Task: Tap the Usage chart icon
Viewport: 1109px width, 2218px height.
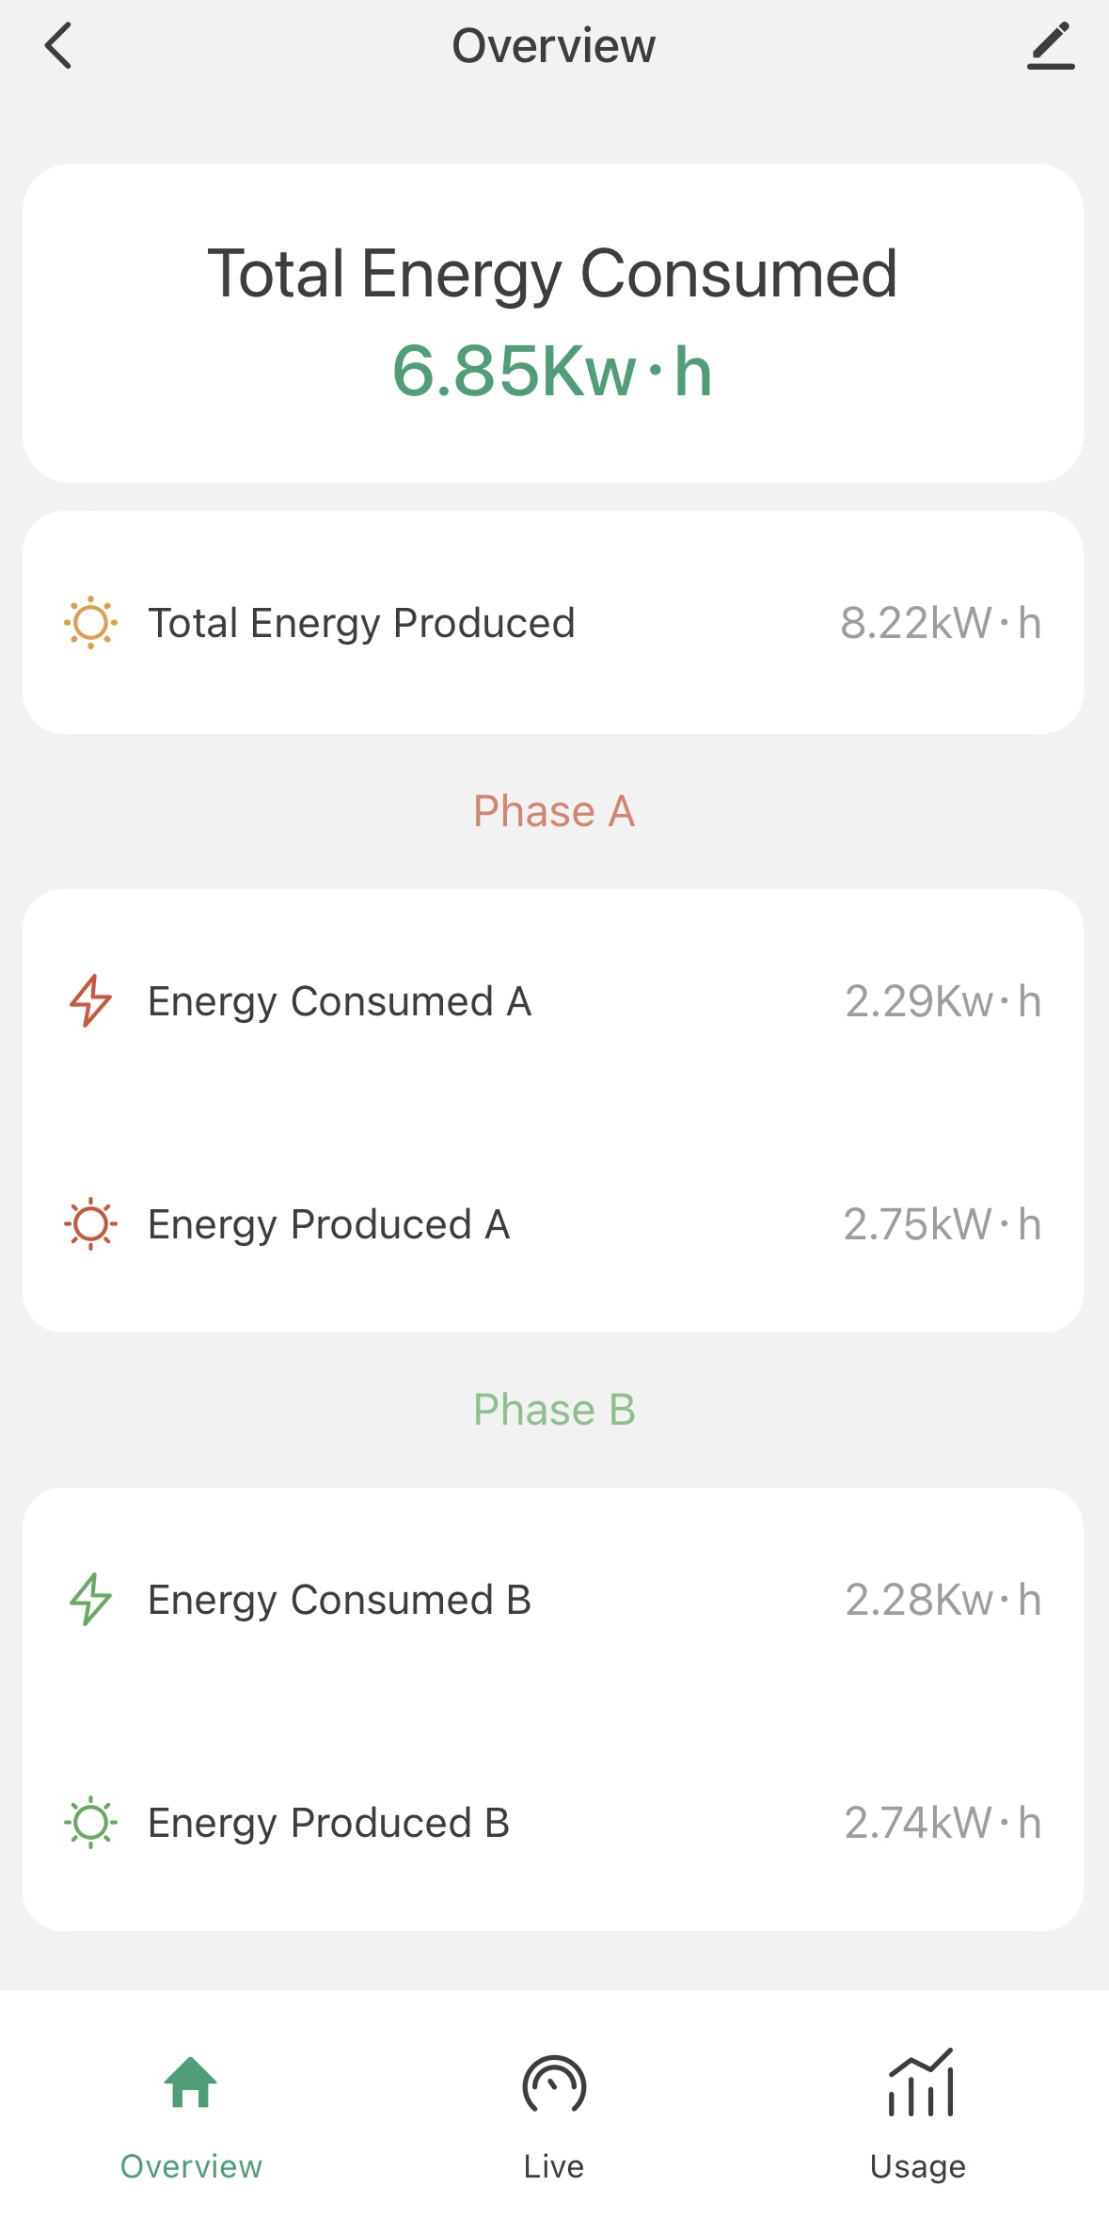Action: (920, 2083)
